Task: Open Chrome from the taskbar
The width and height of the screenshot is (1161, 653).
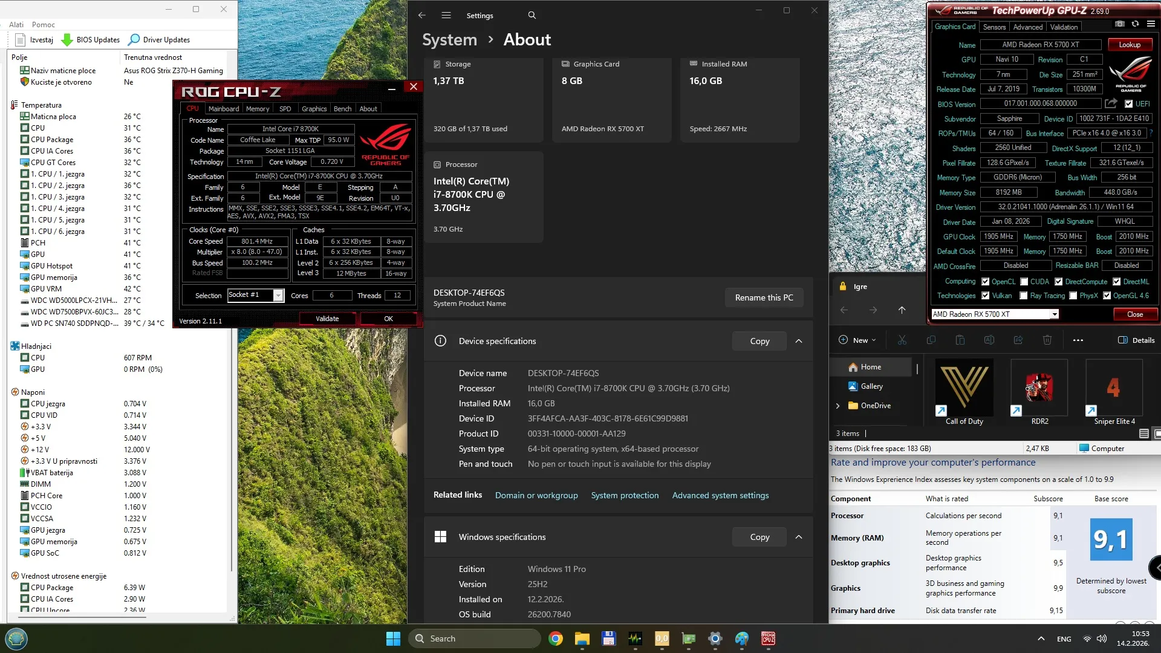Action: coord(555,638)
